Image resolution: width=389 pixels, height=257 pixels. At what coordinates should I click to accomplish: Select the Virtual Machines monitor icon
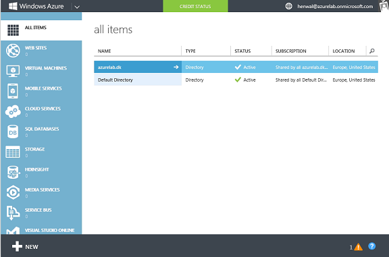13,71
